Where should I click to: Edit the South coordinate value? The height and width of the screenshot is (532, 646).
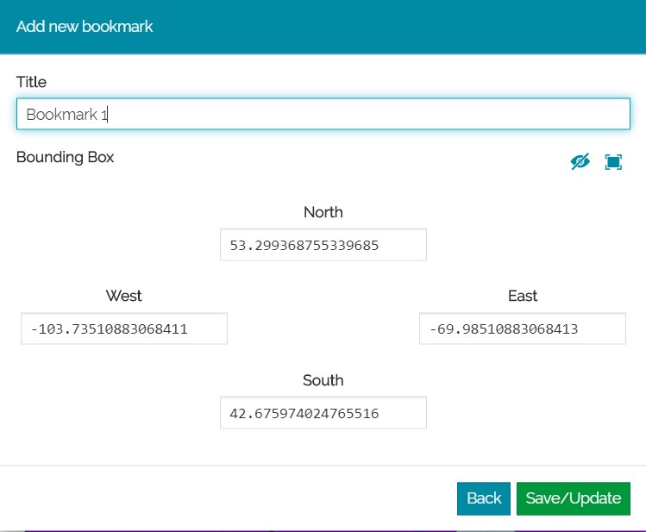tap(323, 413)
